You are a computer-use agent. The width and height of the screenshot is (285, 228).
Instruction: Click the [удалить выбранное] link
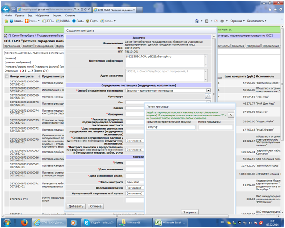[18, 62]
